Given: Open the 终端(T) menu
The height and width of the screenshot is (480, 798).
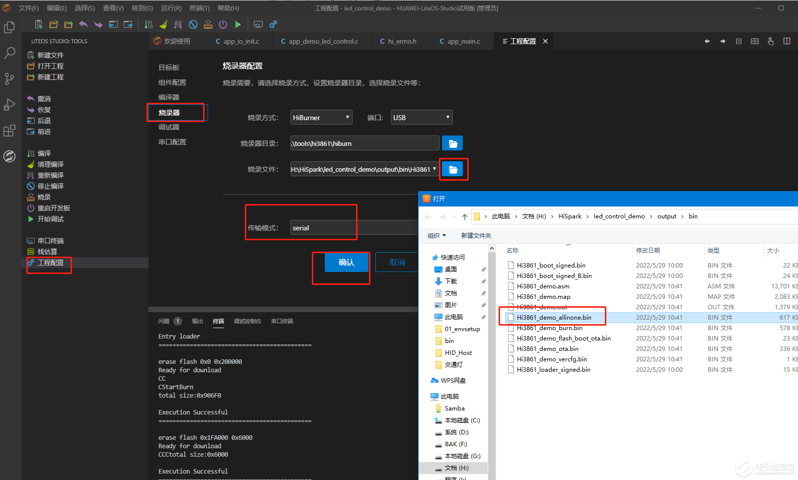Looking at the screenshot, I should click(200, 8).
